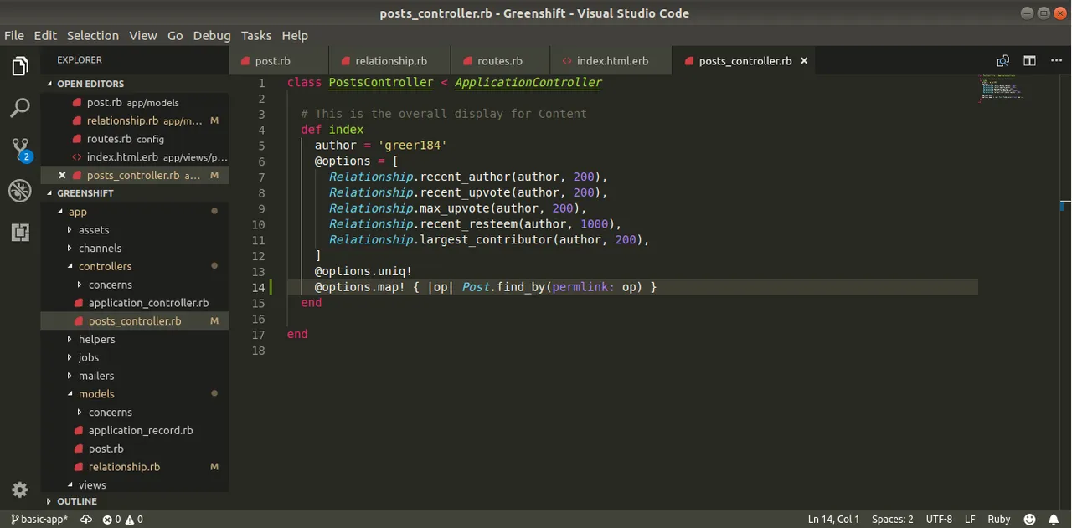This screenshot has width=1072, height=528.
Task: Open application_controller.rb in file tree
Action: (x=134, y=303)
